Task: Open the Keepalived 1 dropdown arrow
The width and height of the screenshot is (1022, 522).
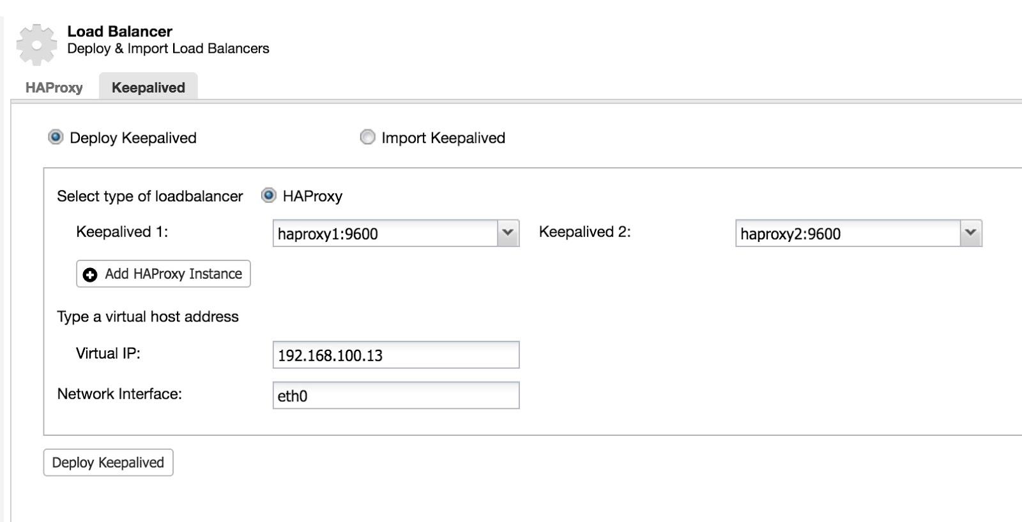Action: click(x=508, y=233)
